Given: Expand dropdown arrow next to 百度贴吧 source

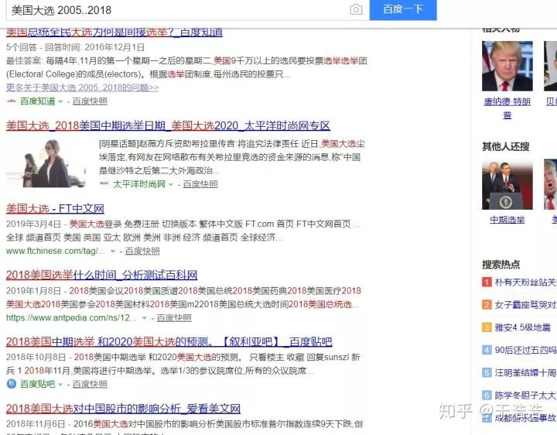Looking at the screenshot, I should coord(60,385).
